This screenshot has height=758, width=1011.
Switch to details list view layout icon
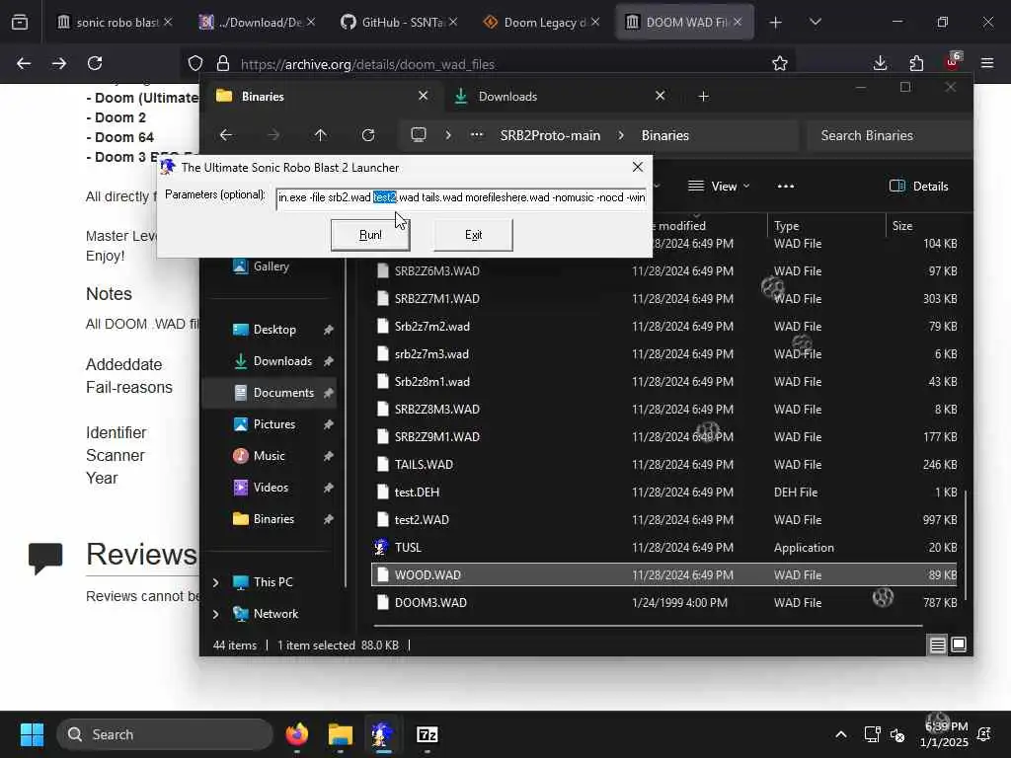[938, 644]
